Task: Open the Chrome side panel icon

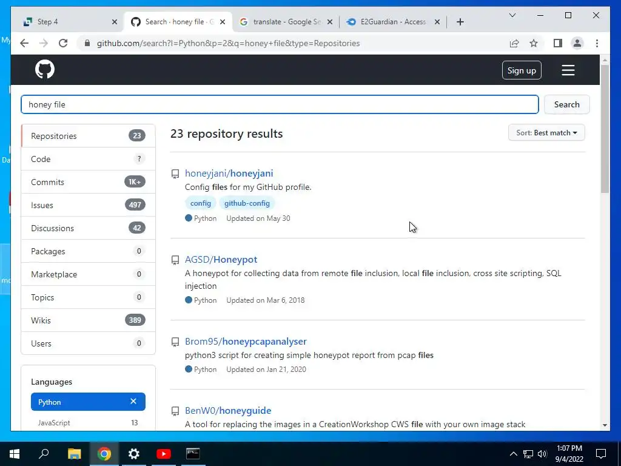Action: pos(558,43)
